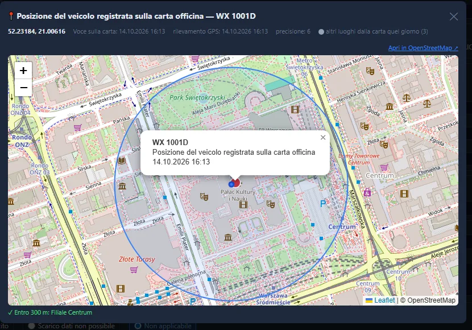Viewport: 472px width, 330px height.
Task: Click the left courthouse scales icon on Jasna
Action: [x=407, y=97]
